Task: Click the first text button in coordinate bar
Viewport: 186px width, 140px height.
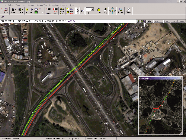Action: [x=150, y=21]
